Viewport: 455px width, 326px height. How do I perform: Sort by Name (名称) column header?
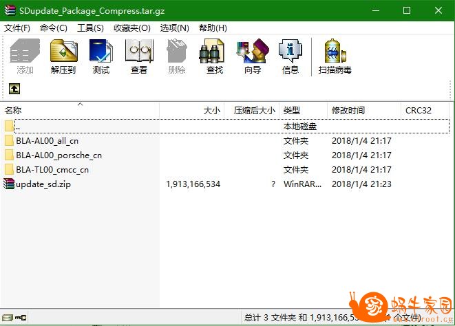coord(80,110)
